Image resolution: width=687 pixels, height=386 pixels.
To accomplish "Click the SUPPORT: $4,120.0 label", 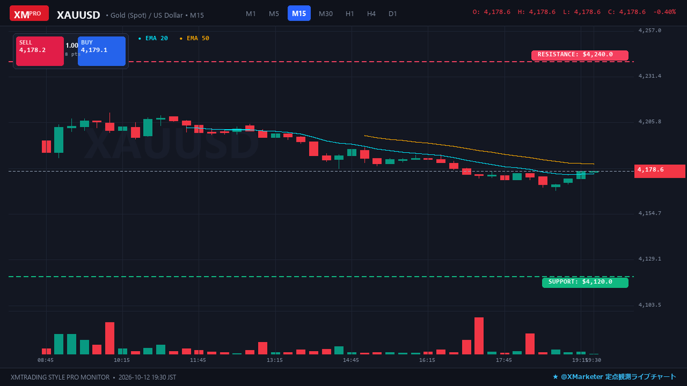I will point(585,282).
